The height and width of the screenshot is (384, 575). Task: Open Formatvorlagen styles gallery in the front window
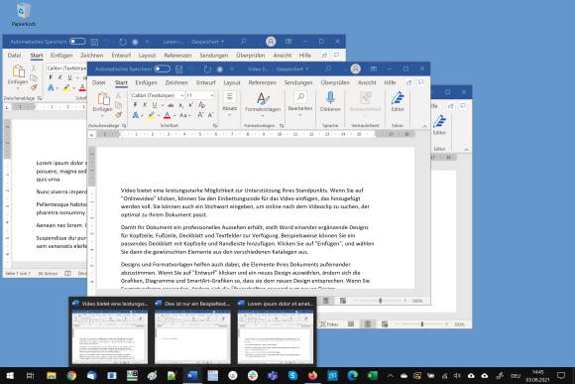(263, 104)
